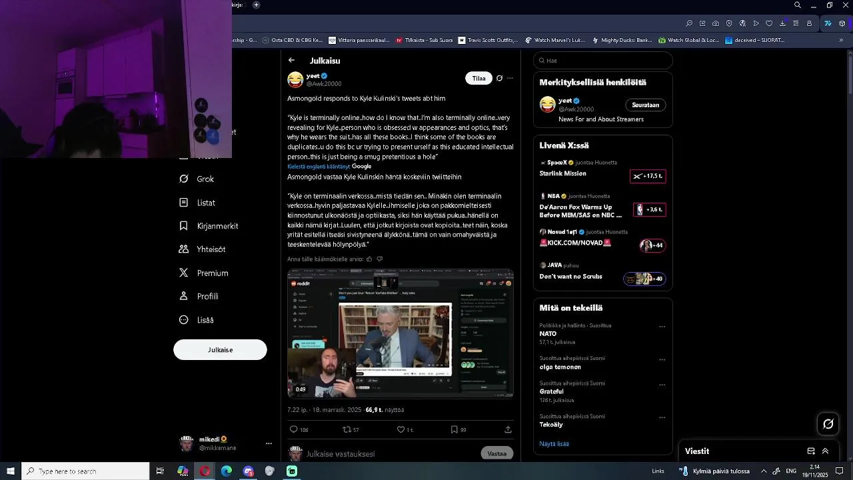
Task: Click the share upload icon on post
Action: tap(508, 429)
